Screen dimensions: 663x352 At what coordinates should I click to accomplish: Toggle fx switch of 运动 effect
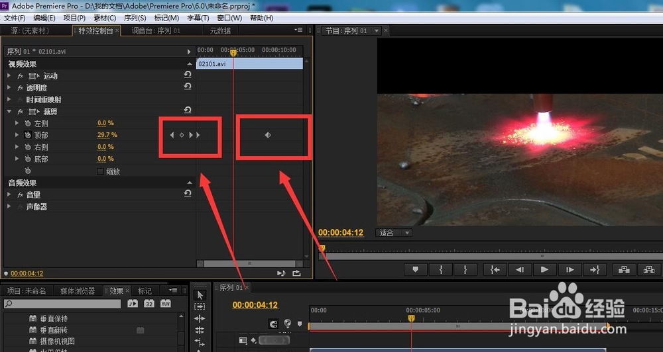pyautogui.click(x=21, y=76)
